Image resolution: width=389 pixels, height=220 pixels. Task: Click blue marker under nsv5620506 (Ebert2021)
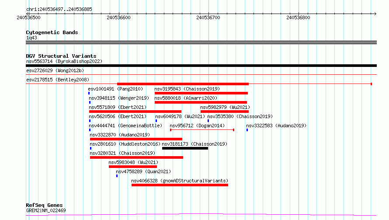click(x=90, y=121)
